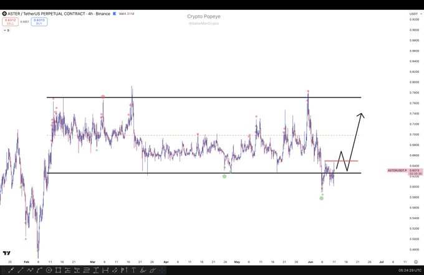
Task: Select the short position tool
Action: tap(77, 270)
